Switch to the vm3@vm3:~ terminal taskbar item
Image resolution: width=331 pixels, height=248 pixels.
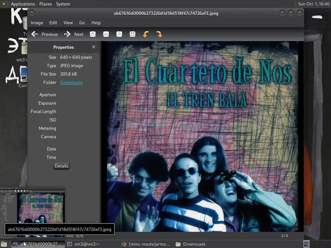(83, 244)
